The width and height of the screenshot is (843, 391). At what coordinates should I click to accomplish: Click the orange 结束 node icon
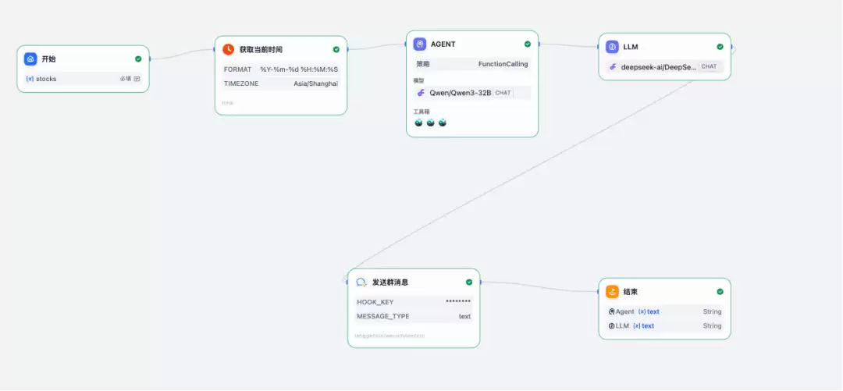tap(613, 292)
